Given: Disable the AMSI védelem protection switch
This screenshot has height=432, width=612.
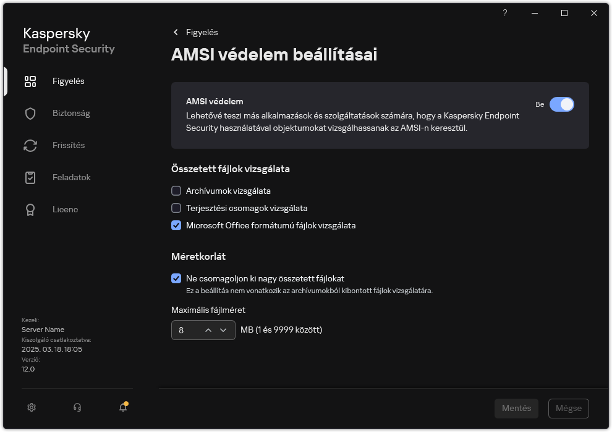Looking at the screenshot, I should 562,104.
